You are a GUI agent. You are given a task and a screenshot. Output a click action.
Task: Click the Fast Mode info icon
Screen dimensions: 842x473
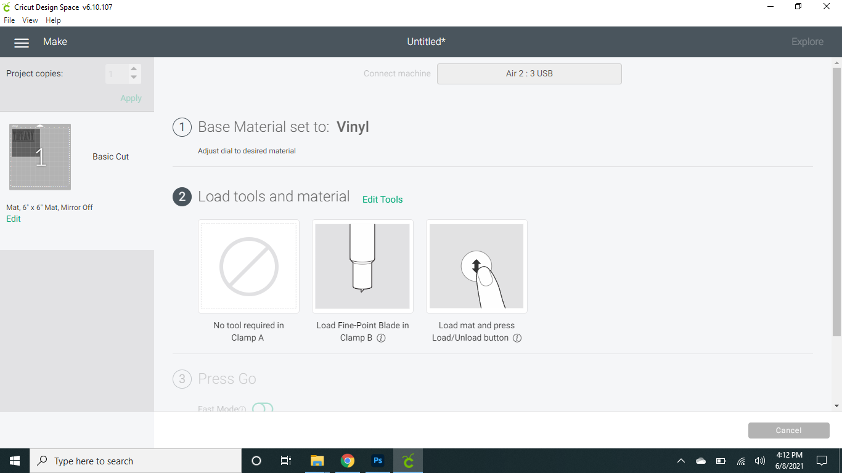click(x=242, y=409)
